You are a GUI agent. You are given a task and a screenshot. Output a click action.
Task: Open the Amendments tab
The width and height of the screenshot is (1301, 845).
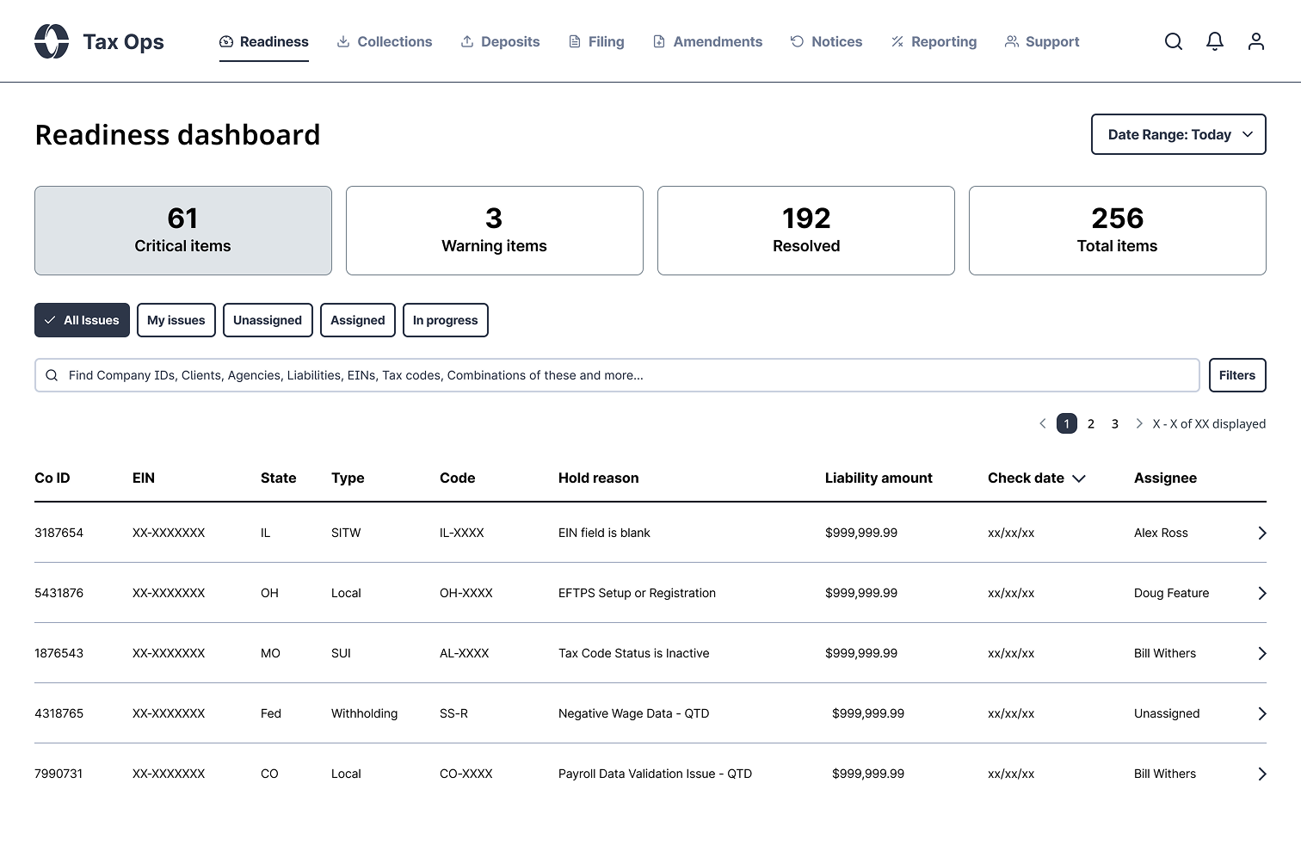point(707,41)
